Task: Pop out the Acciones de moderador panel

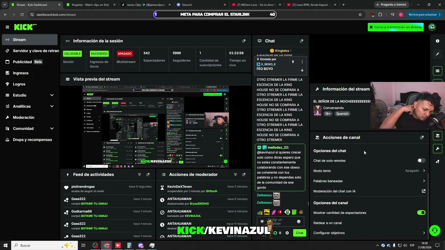Action: [x=244, y=175]
